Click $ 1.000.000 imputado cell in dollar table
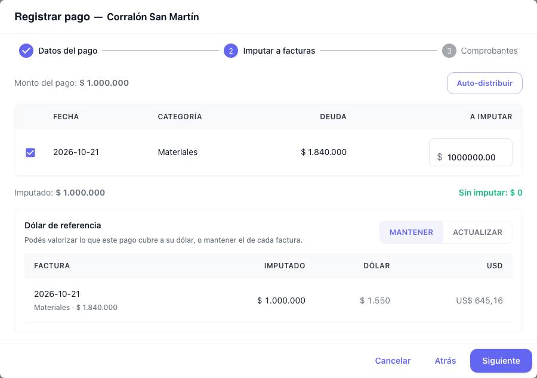 (281, 300)
